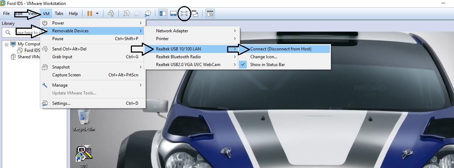Viewport: 454px width, 168px height.
Task: Choose Capture Screen from VM menu
Action: pos(92,75)
